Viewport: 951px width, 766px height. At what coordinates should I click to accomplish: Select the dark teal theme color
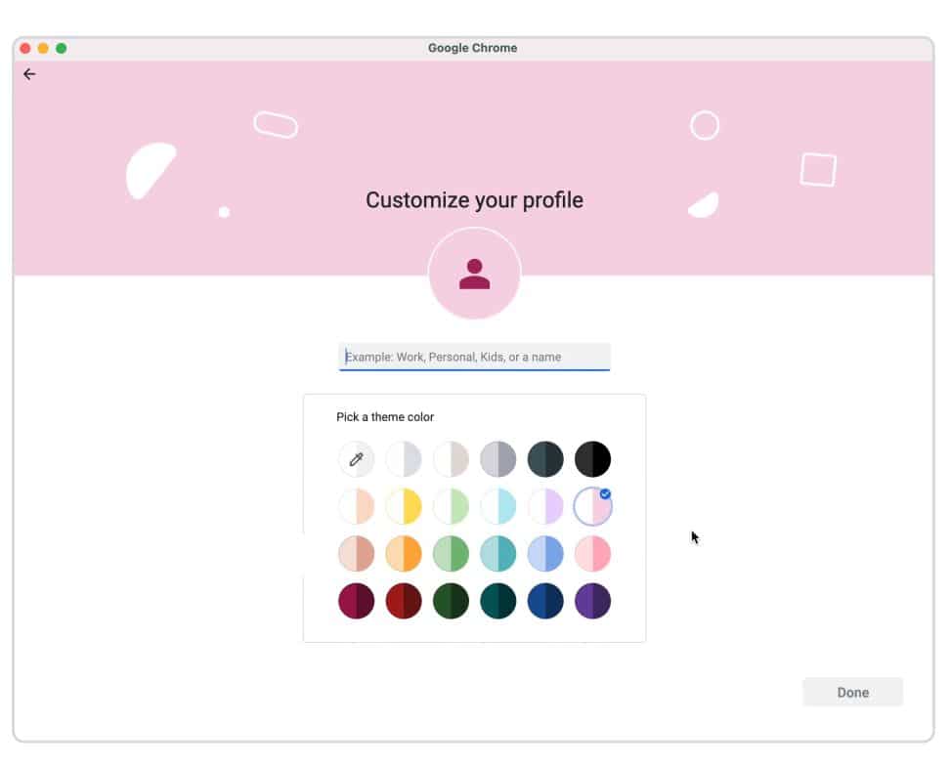497,601
